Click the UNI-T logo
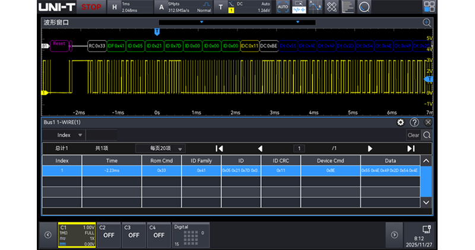 [x=56, y=7]
